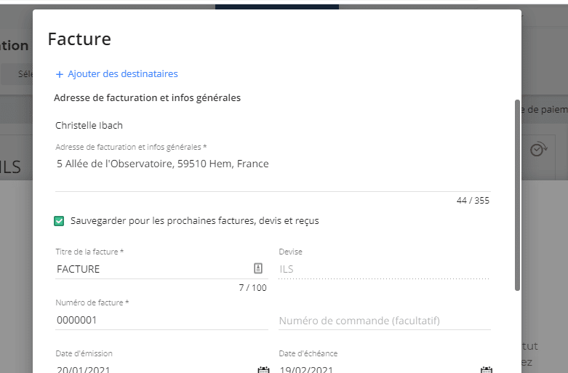
Task: Click the billing address text area
Action: point(273,173)
